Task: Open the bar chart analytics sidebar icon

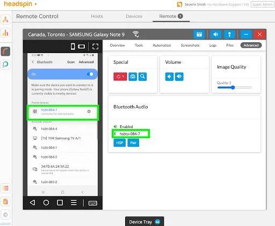Action: coord(5,33)
